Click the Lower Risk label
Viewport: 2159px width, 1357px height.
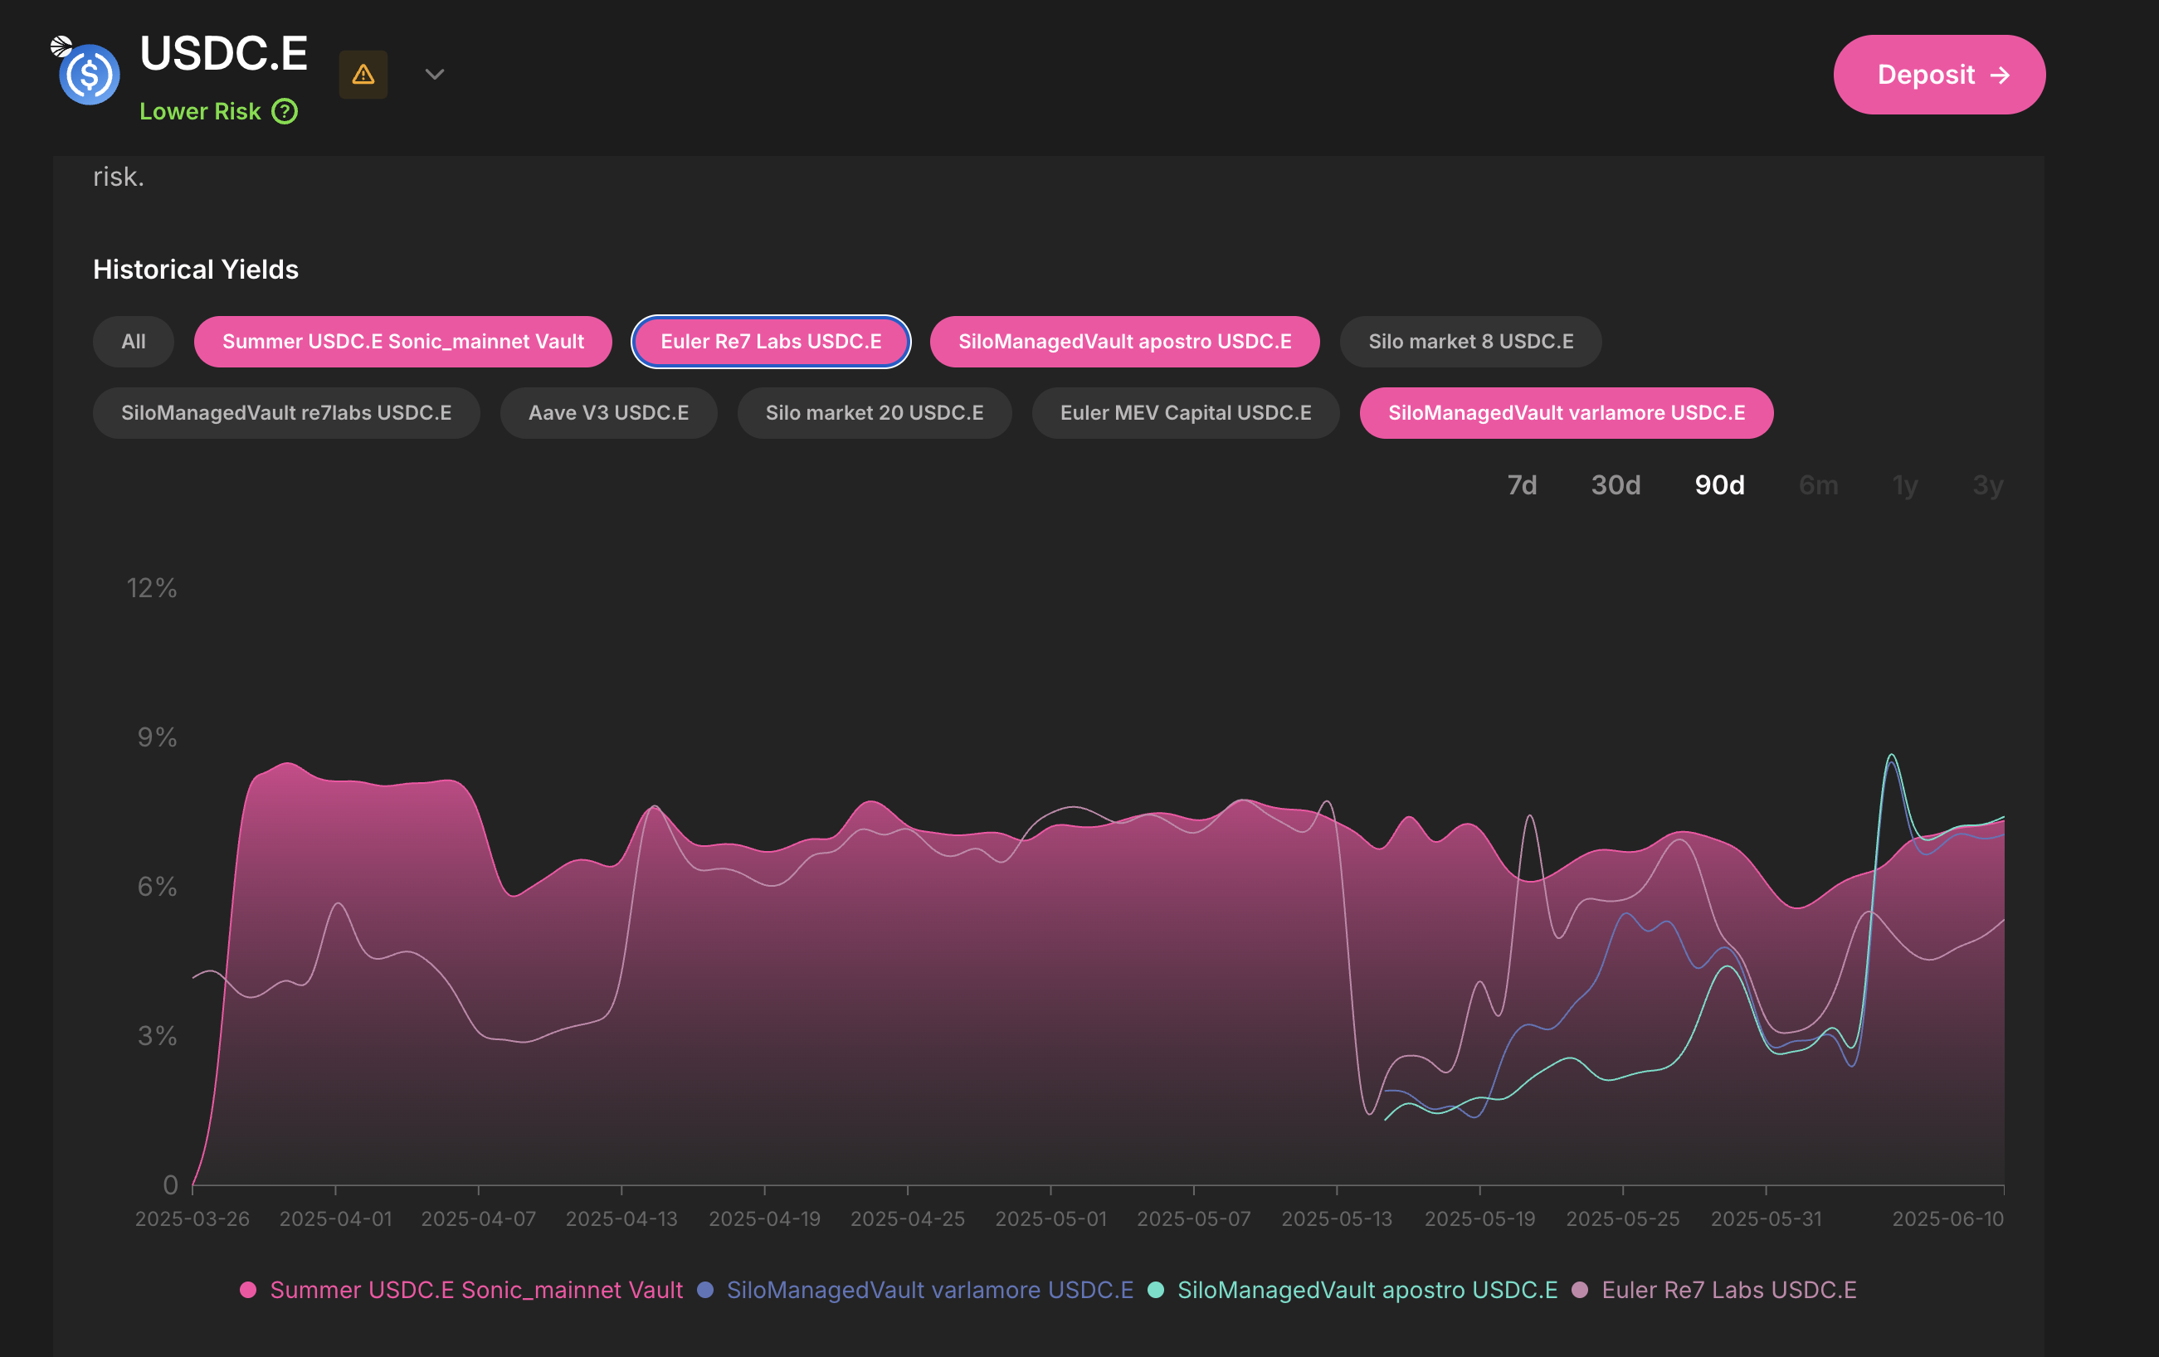coord(200,112)
